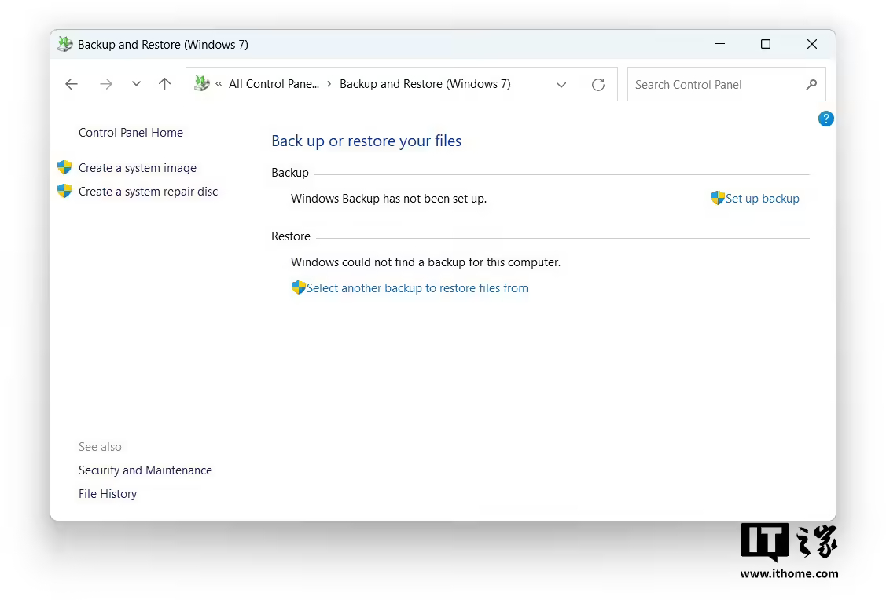Go up one level with Up arrow
This screenshot has height=600, width=886.
(164, 84)
